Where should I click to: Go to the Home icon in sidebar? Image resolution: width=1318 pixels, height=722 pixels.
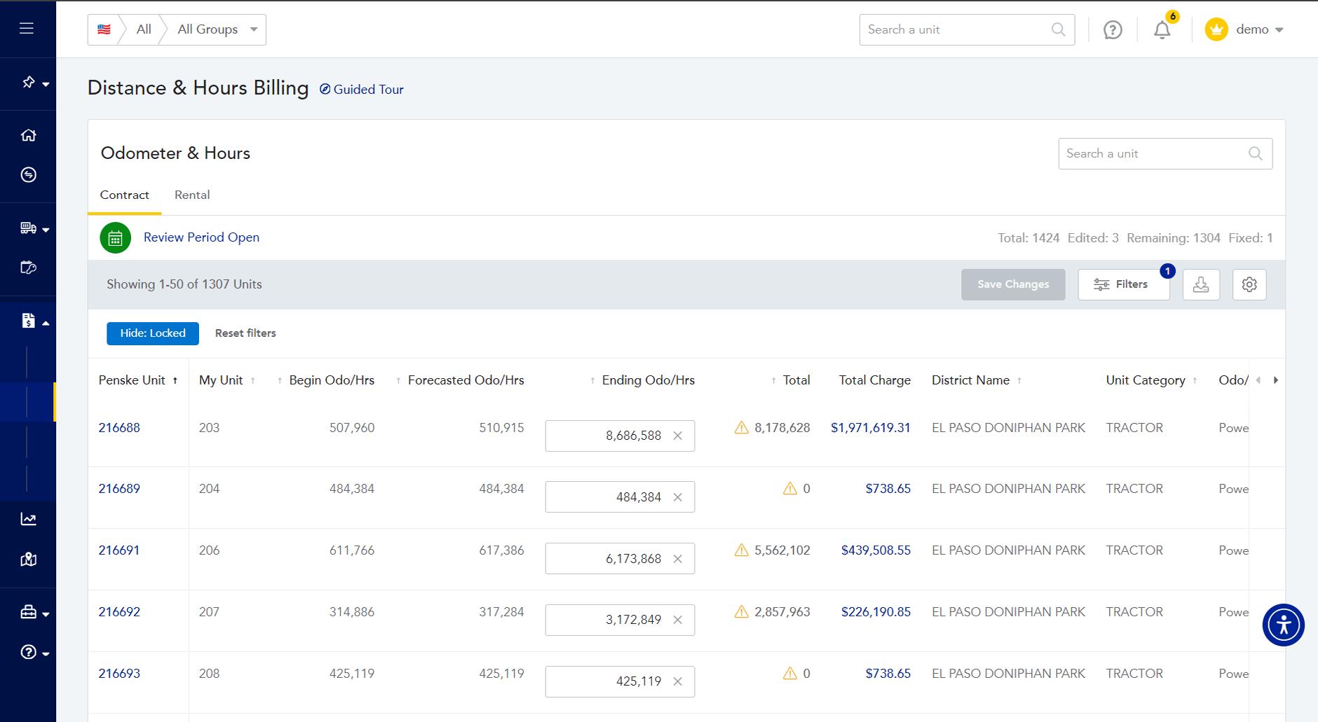tap(29, 135)
